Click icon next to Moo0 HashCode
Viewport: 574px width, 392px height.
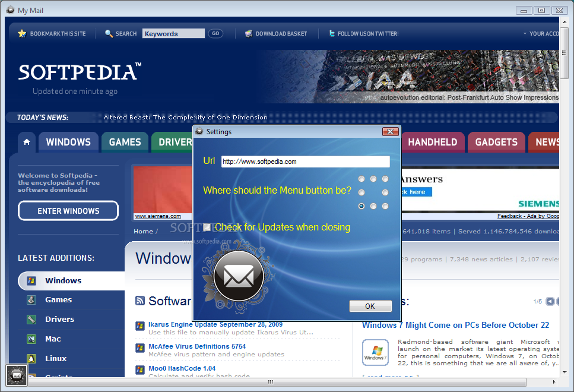(x=140, y=369)
